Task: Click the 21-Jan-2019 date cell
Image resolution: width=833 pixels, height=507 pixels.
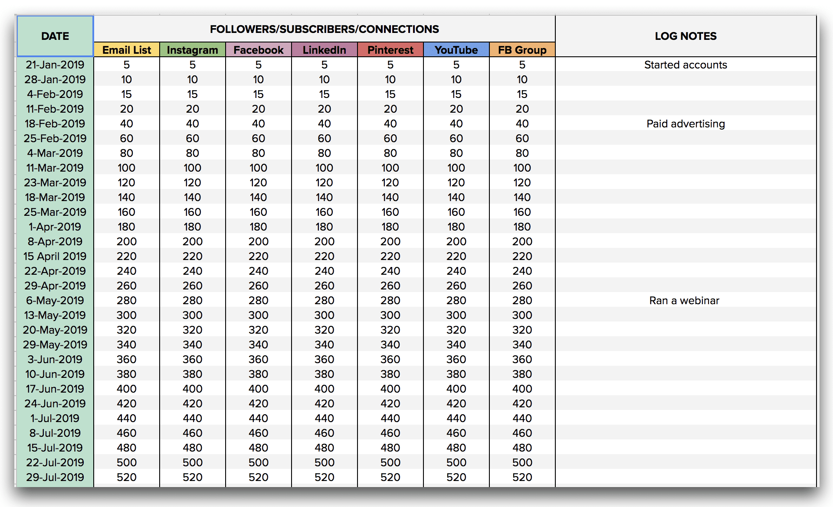Action: pyautogui.click(x=55, y=65)
